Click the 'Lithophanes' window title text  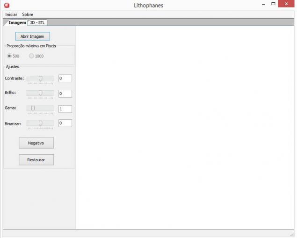coord(149,6)
